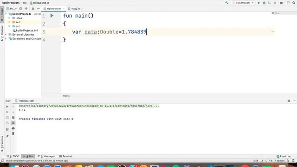The width and height of the screenshot is (297, 167).
Task: Toggle Soft-Wrap in Run console
Action: click(13, 117)
